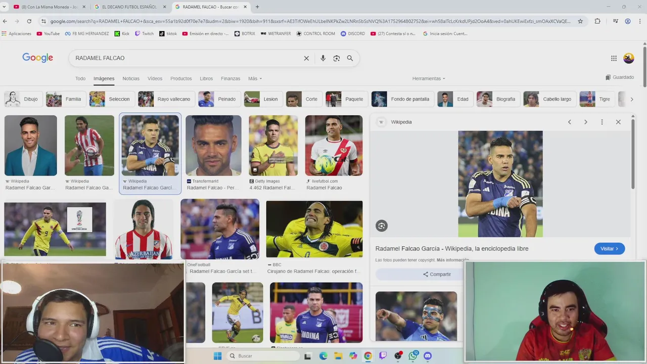Open the Google apps grid
This screenshot has height=364, width=647.
pyautogui.click(x=614, y=58)
